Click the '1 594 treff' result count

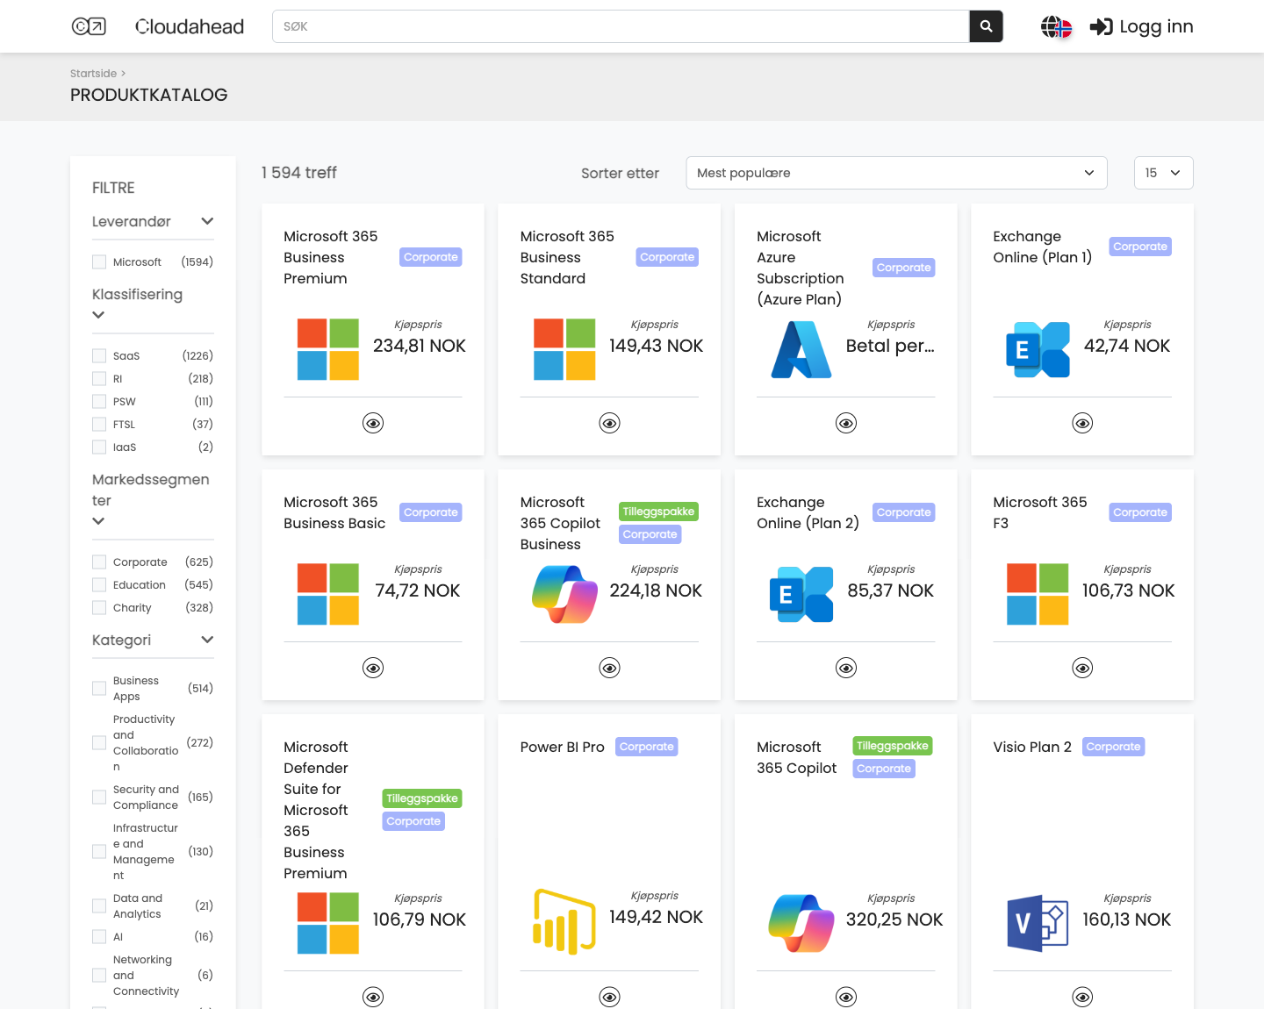(298, 173)
